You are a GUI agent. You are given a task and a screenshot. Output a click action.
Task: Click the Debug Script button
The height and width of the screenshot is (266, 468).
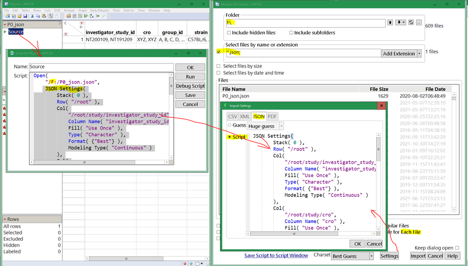190,86
